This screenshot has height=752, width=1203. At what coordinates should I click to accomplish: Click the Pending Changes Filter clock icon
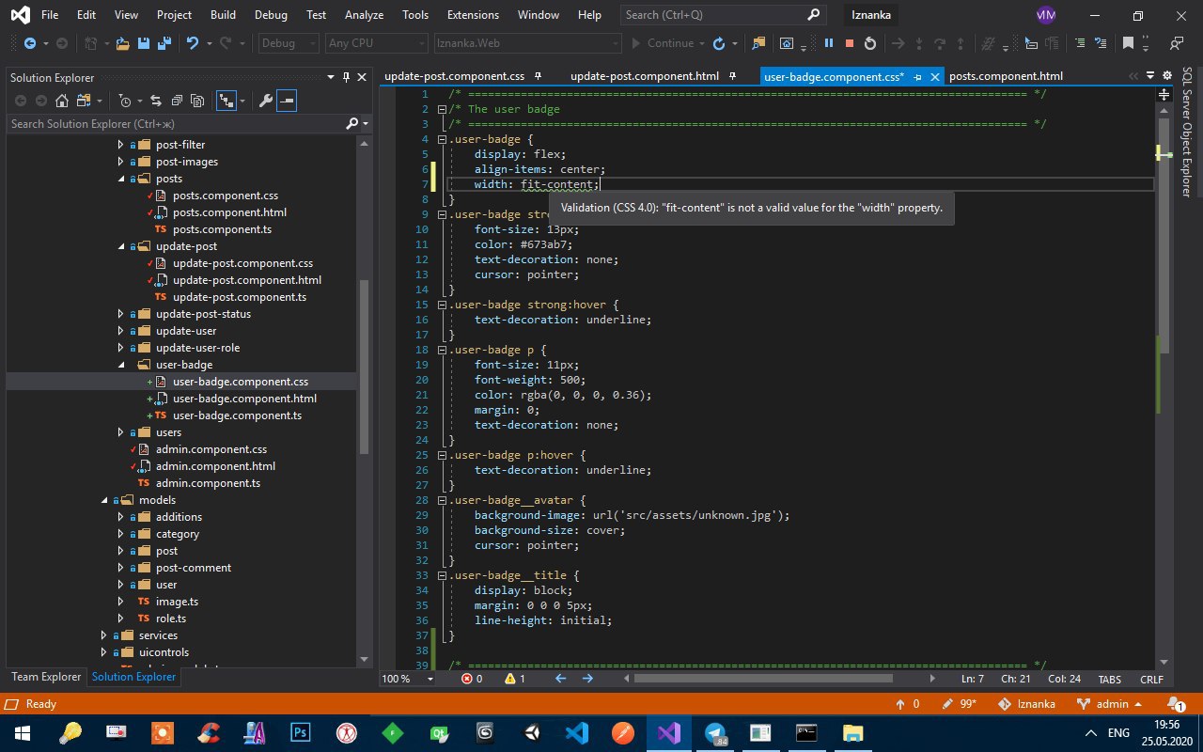(124, 101)
